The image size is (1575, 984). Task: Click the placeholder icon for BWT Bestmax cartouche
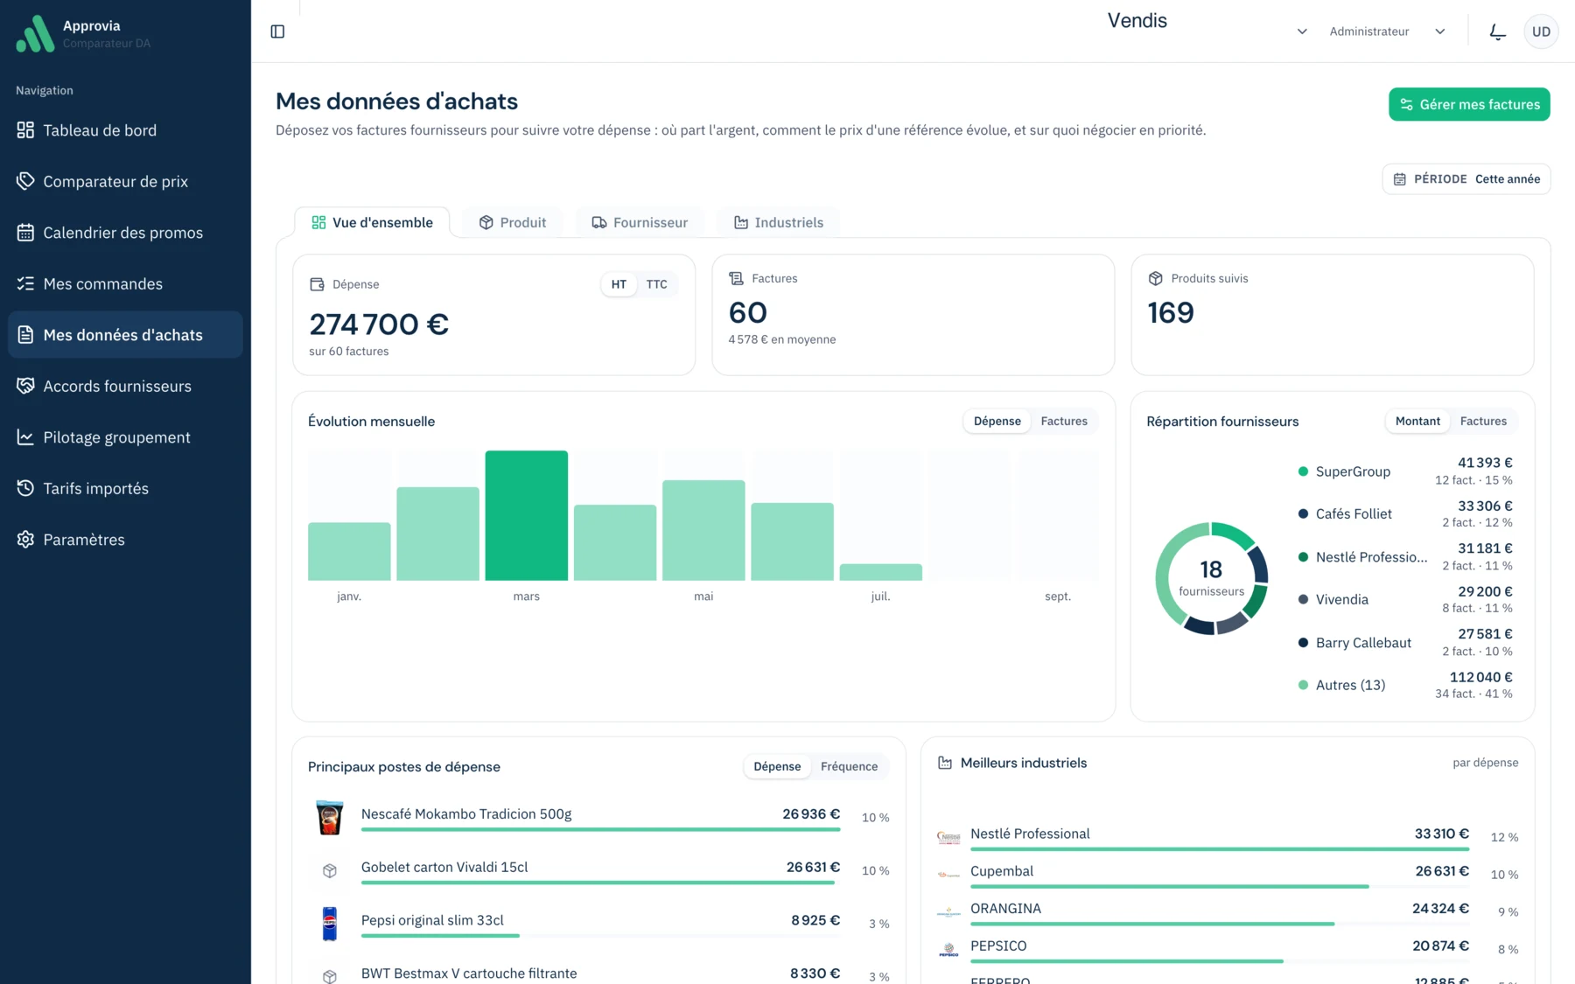[330, 976]
